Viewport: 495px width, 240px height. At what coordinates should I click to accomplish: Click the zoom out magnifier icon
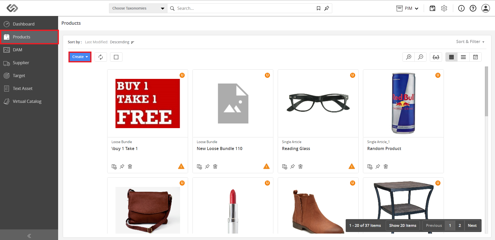421,57
